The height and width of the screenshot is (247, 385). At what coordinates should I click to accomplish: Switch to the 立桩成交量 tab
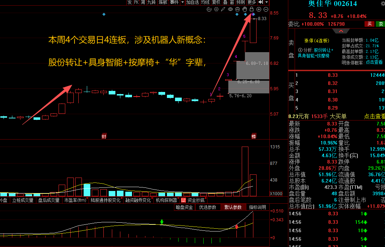click(23, 200)
